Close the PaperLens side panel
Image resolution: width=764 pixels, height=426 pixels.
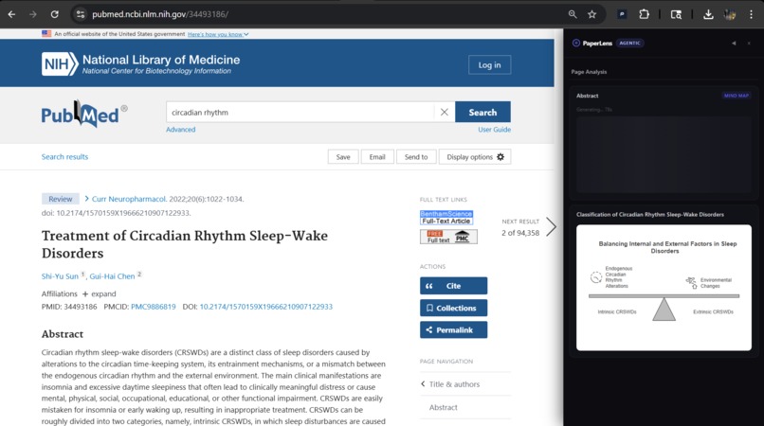(749, 43)
